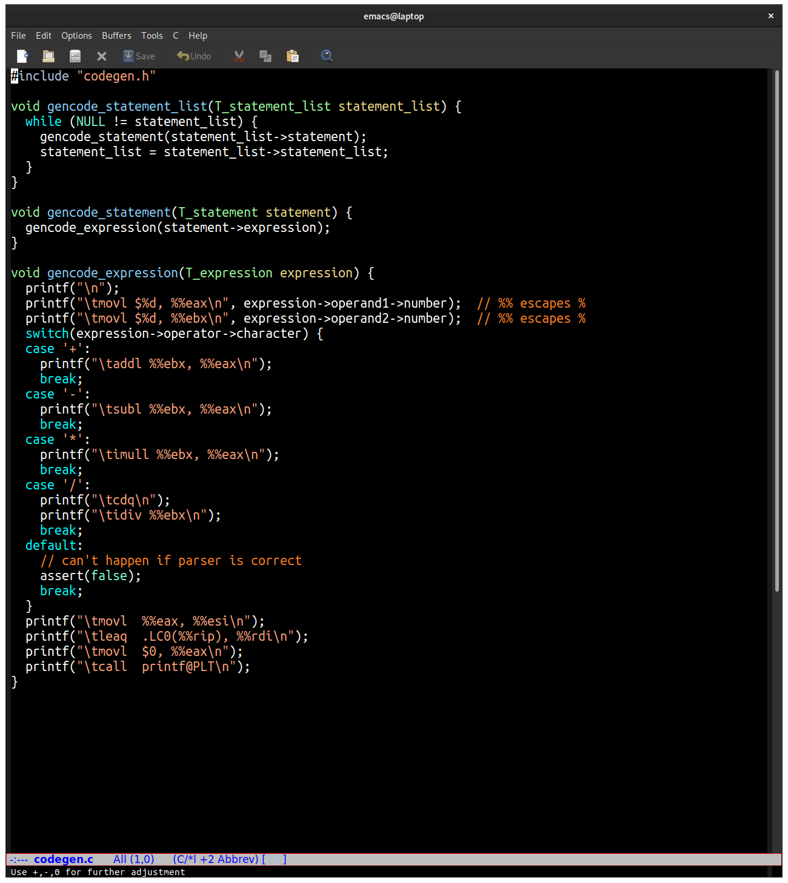This screenshot has width=788, height=883.
Task: Open the C mode menu
Action: [175, 35]
